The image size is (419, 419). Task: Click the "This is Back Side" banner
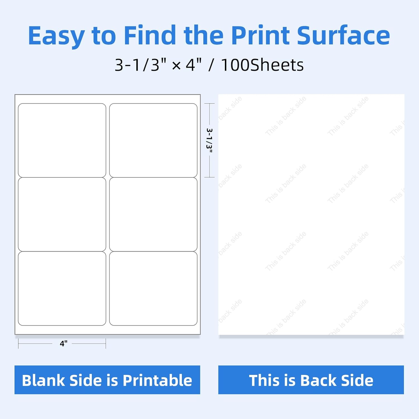(x=311, y=380)
